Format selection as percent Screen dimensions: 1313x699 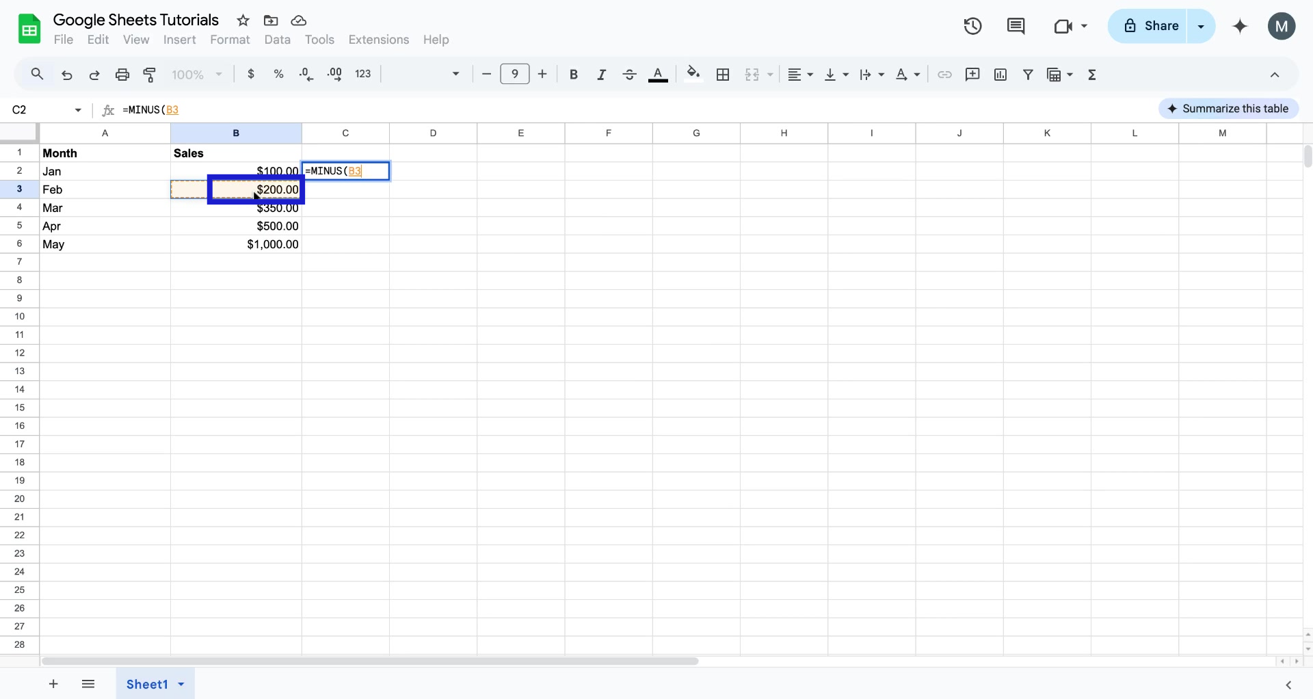[x=279, y=75]
